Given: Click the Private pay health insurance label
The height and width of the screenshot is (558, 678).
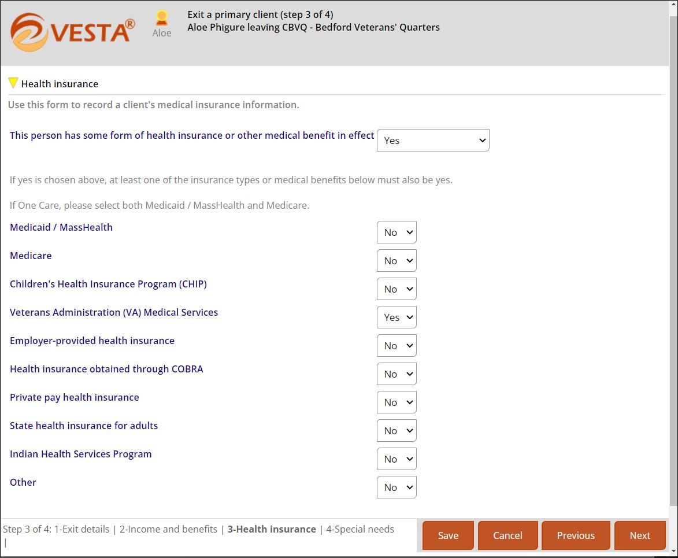Looking at the screenshot, I should pyautogui.click(x=75, y=397).
